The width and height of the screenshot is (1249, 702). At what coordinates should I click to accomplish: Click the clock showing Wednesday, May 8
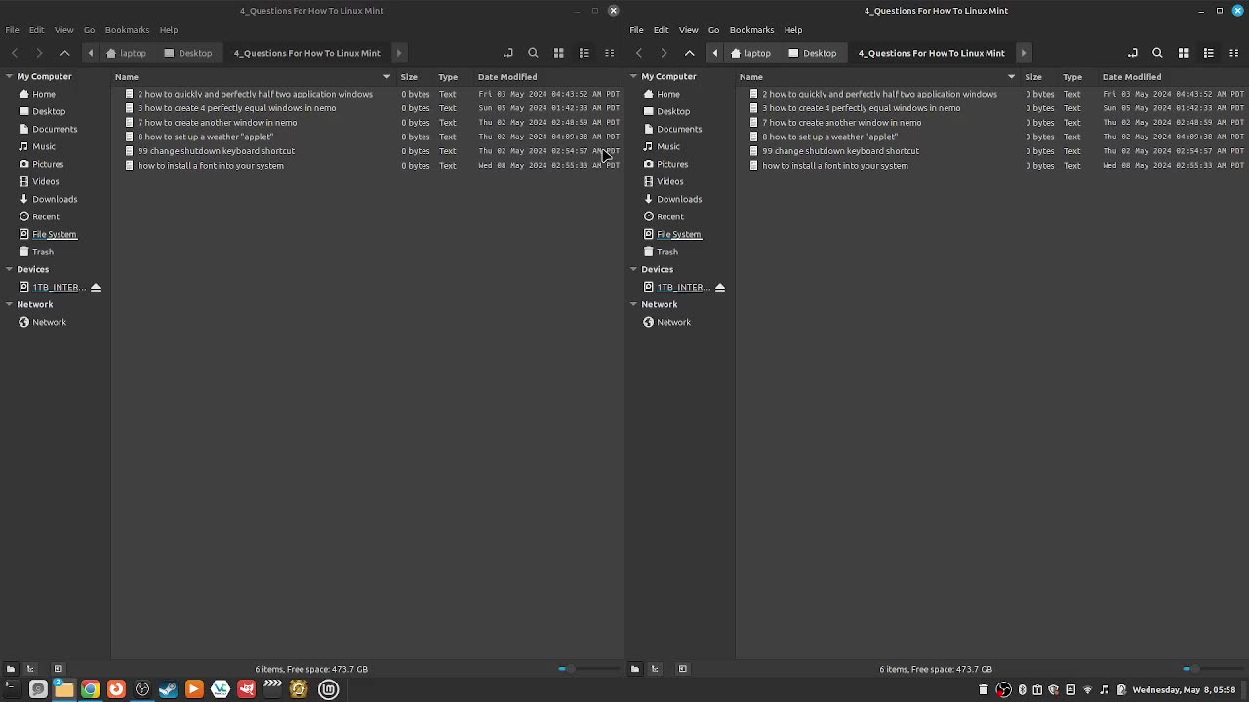pyautogui.click(x=1184, y=690)
